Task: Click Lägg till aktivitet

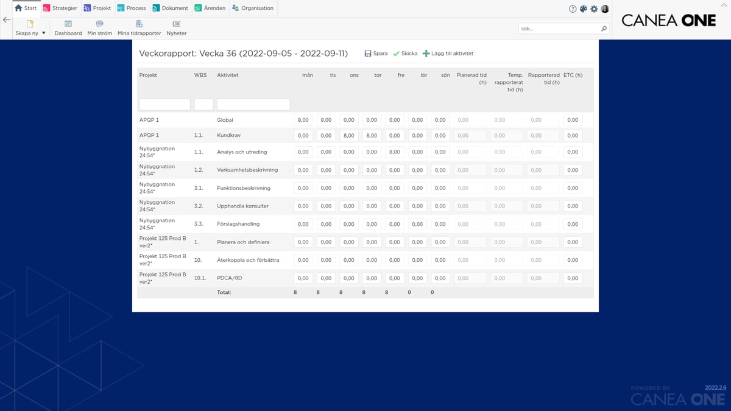Action: tap(448, 54)
